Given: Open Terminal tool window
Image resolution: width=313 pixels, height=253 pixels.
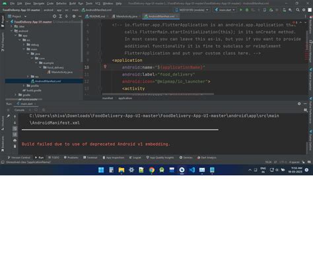Looking at the screenshot, I should point(90,157).
